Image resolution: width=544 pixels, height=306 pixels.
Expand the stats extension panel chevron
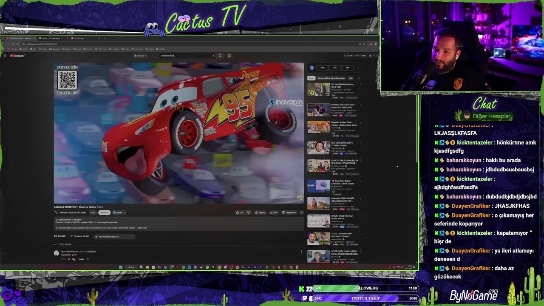coord(358,68)
